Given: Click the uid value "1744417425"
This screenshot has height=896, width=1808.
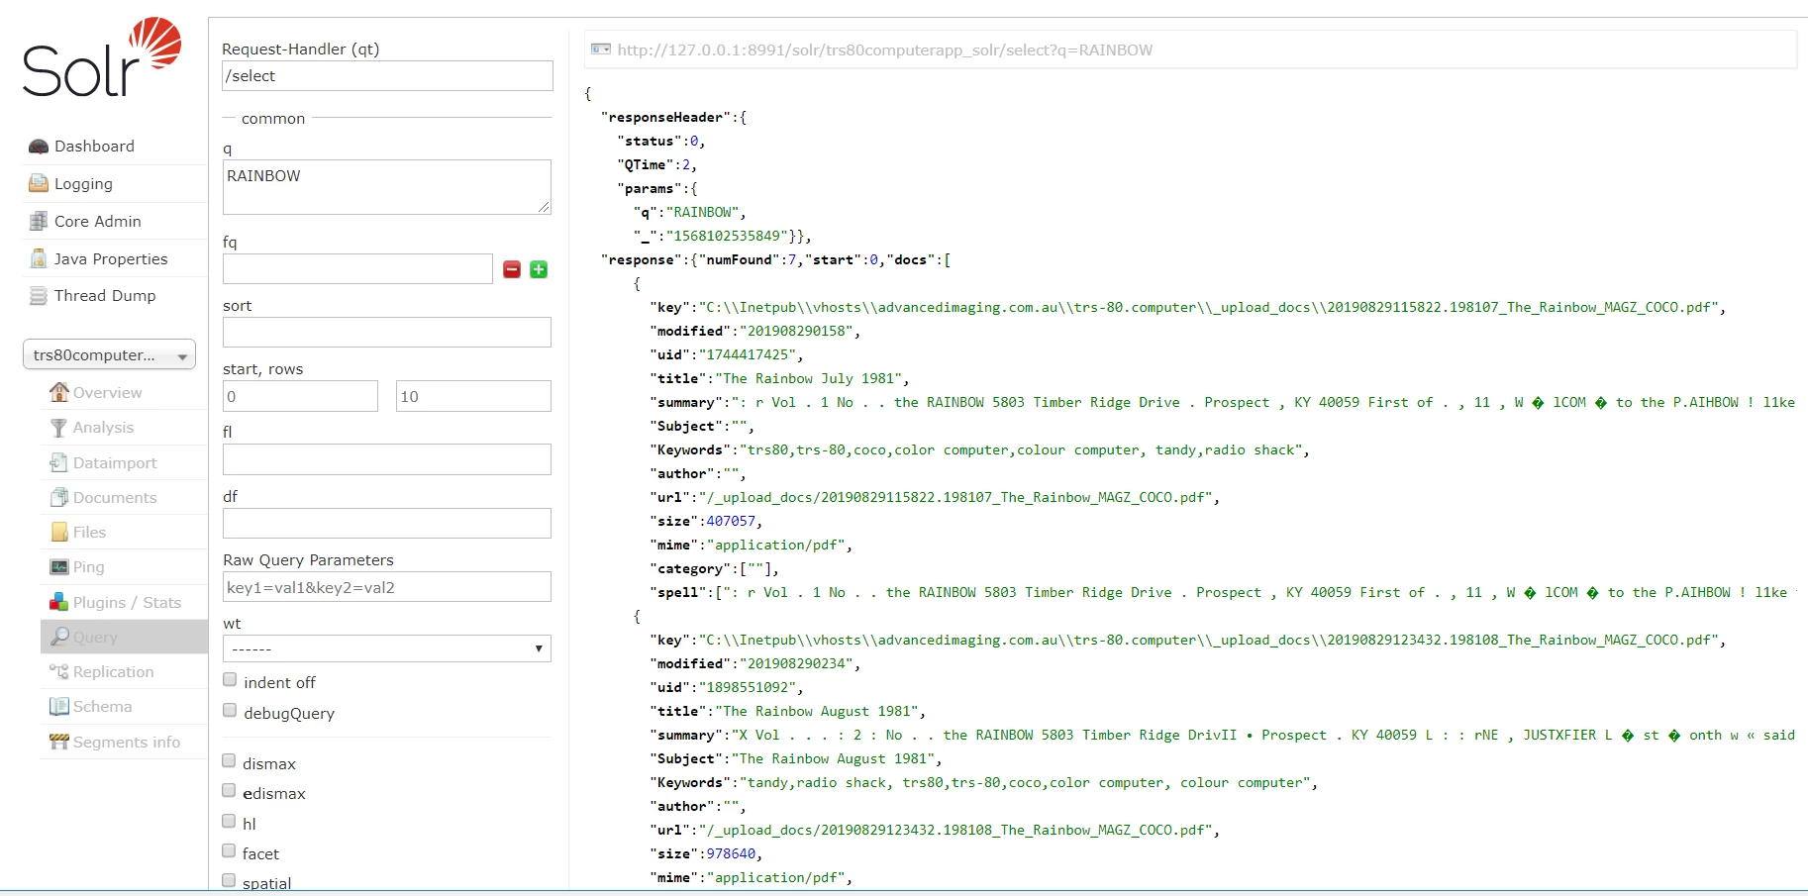Looking at the screenshot, I should click(748, 355).
